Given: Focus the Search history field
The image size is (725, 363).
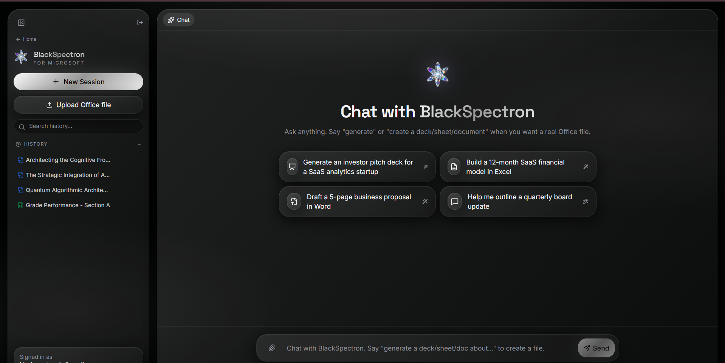Looking at the screenshot, I should coord(78,126).
